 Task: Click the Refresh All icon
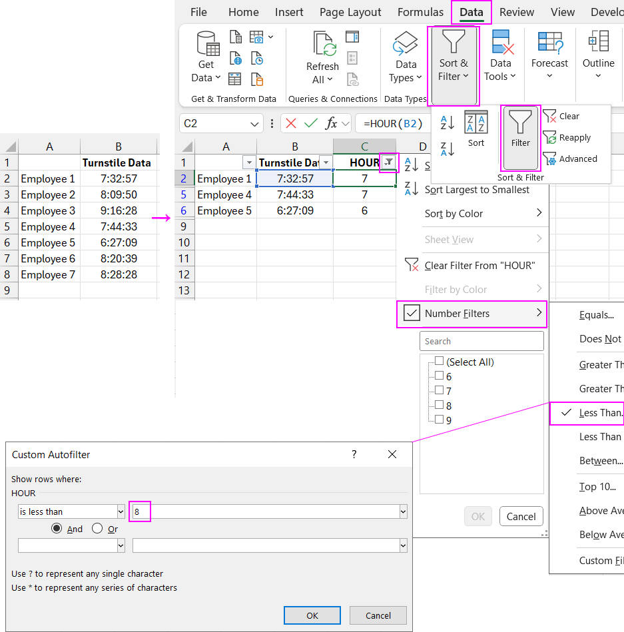tap(323, 45)
